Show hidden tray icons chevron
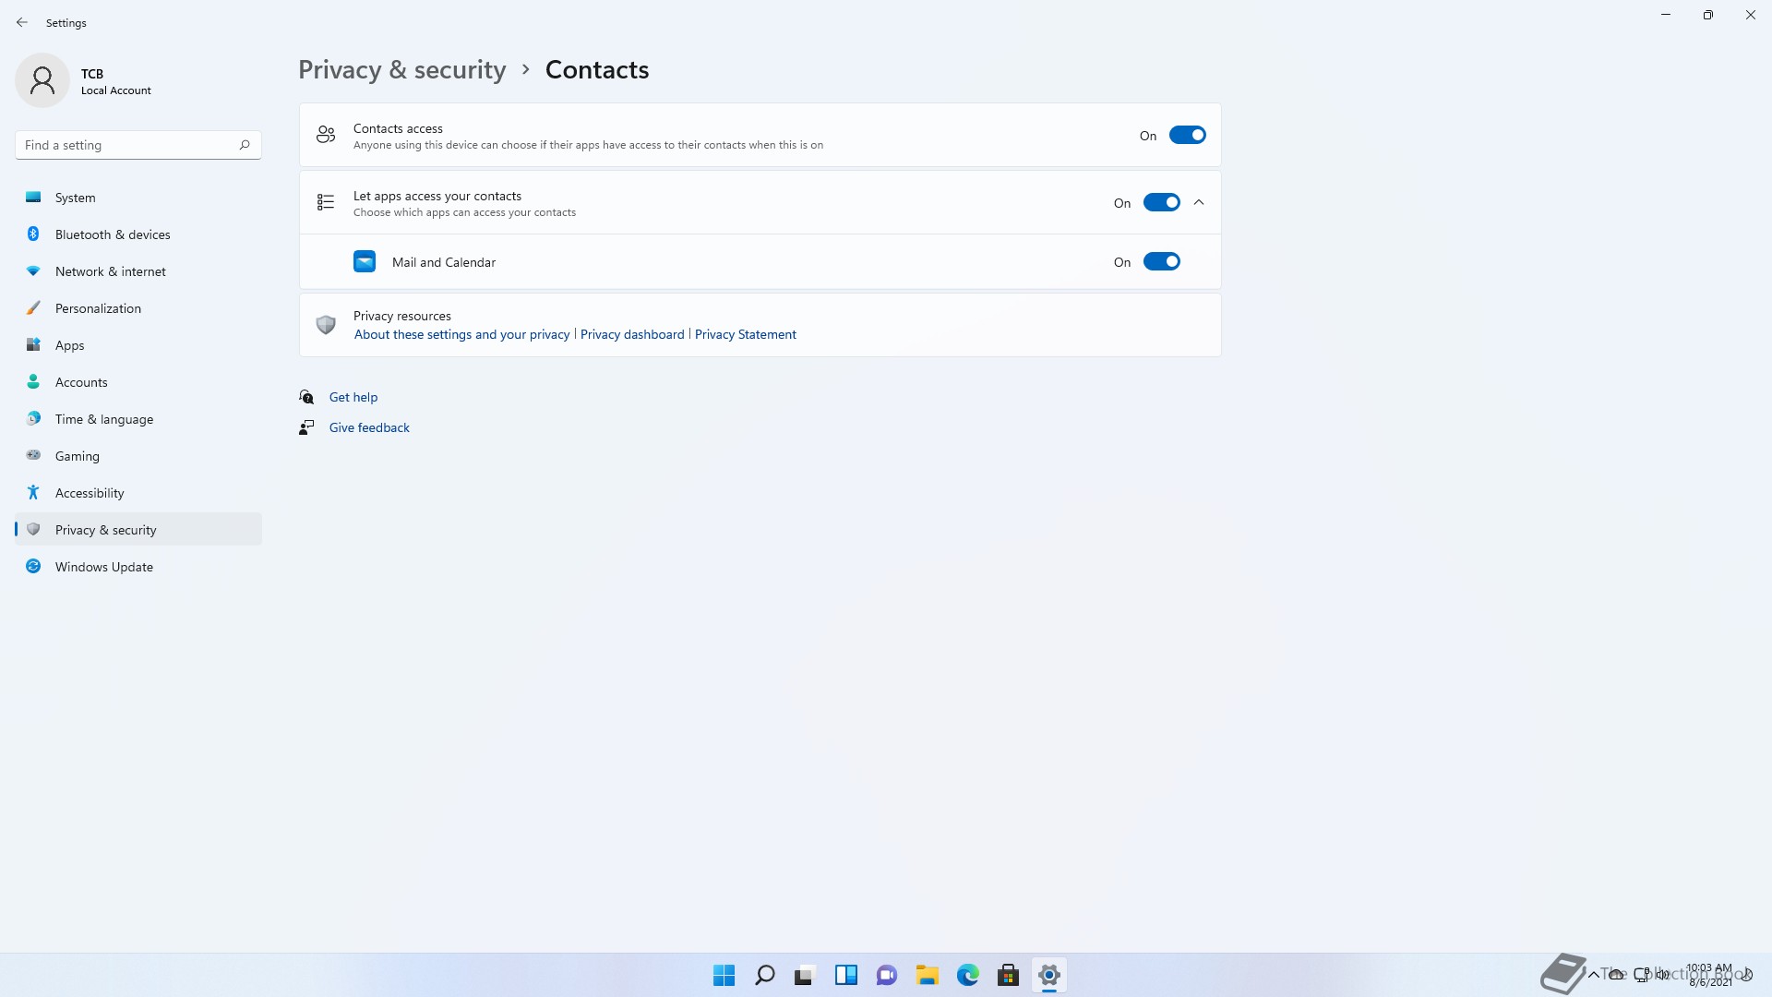This screenshot has width=1772, height=997. 1594,974
